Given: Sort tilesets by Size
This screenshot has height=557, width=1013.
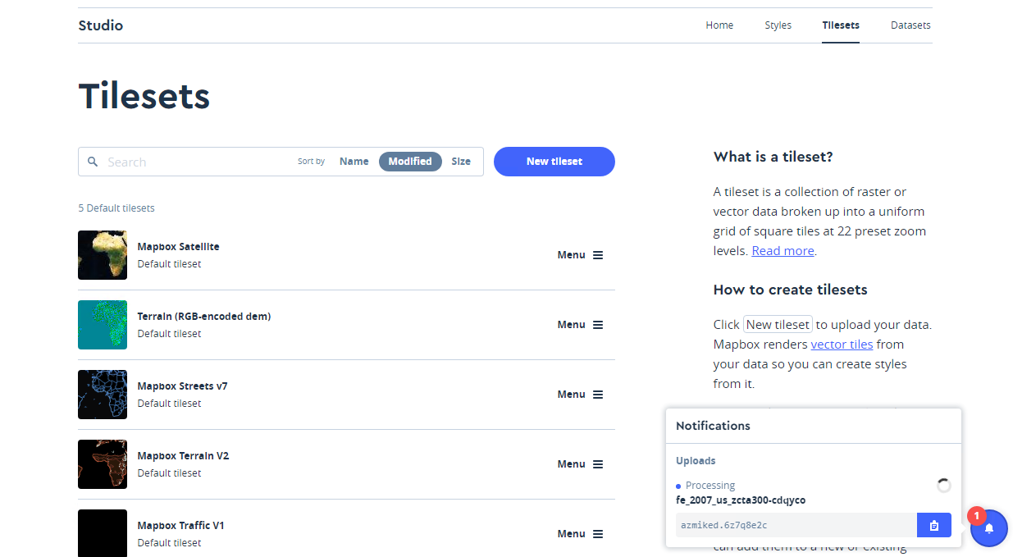Looking at the screenshot, I should tap(461, 162).
